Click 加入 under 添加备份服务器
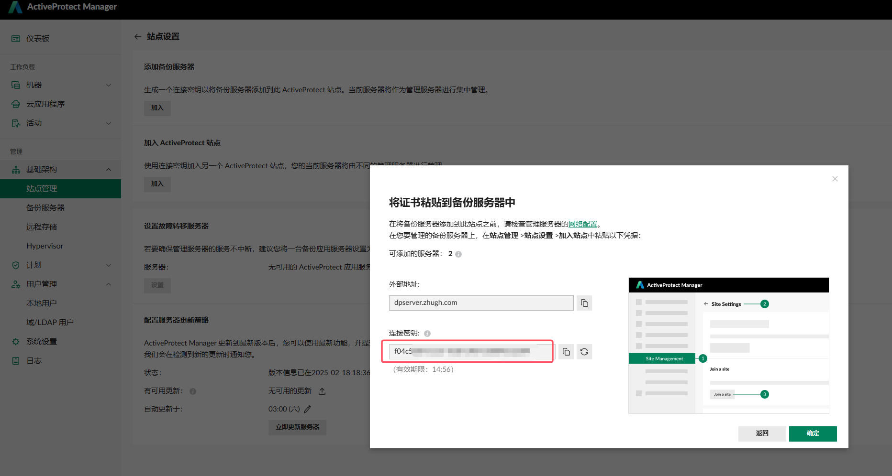The height and width of the screenshot is (476, 892). (157, 108)
